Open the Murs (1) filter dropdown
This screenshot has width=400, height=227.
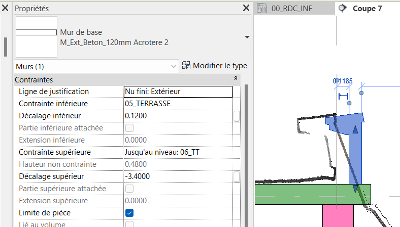173,66
